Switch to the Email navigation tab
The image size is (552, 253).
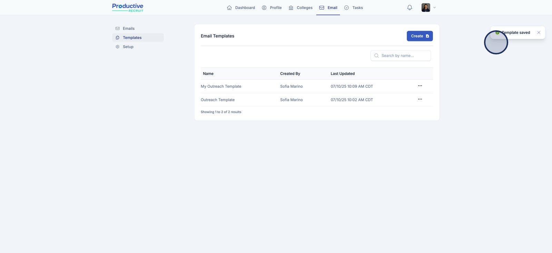click(x=328, y=8)
